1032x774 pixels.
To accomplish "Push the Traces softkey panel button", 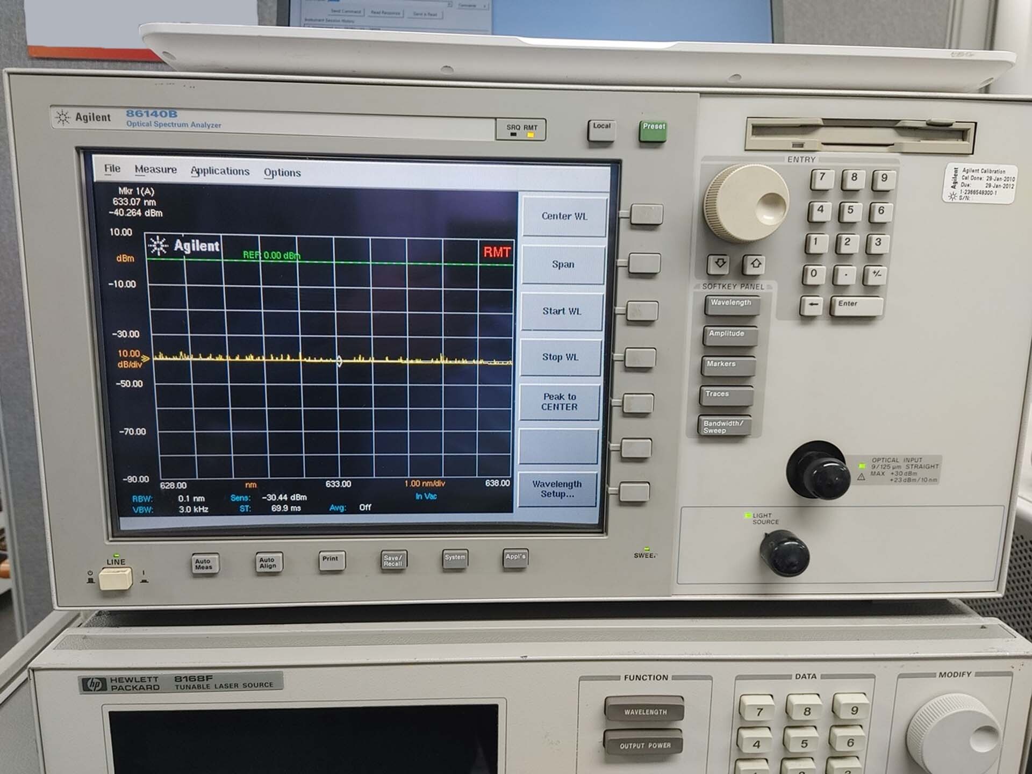I will pyautogui.click(x=725, y=396).
